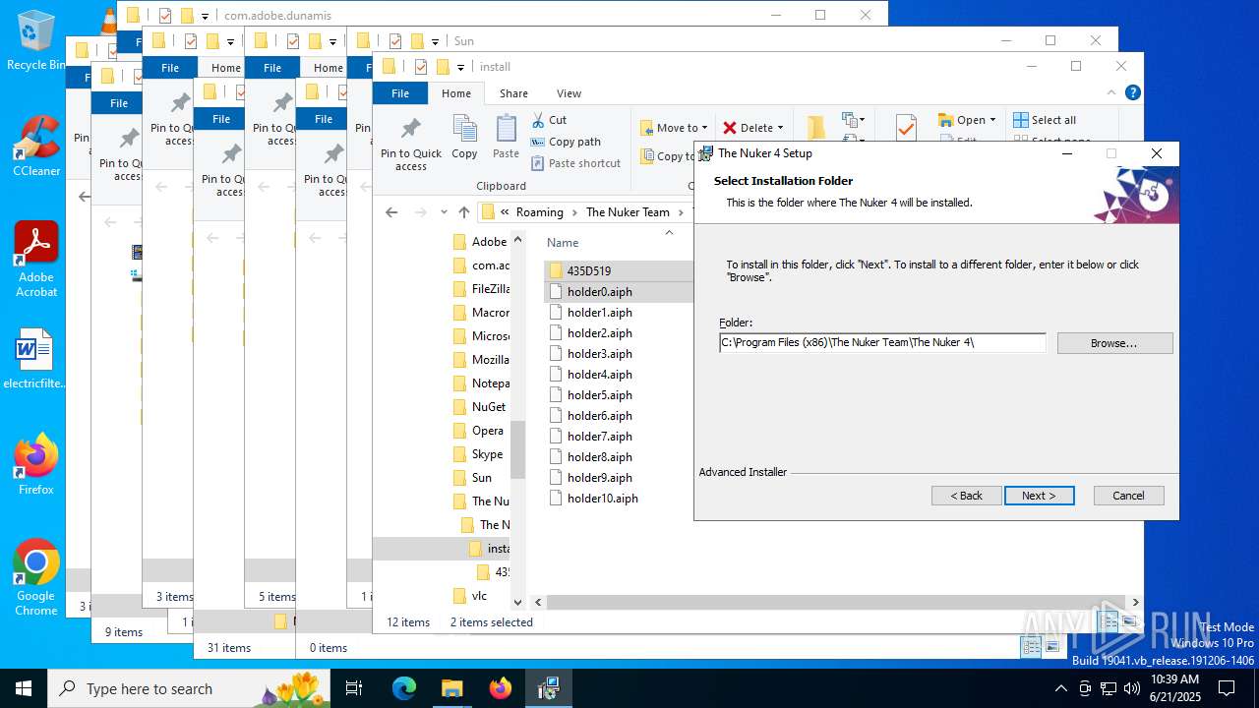1259x708 pixels.
Task: Open the Windows Start menu
Action: pos(24,688)
